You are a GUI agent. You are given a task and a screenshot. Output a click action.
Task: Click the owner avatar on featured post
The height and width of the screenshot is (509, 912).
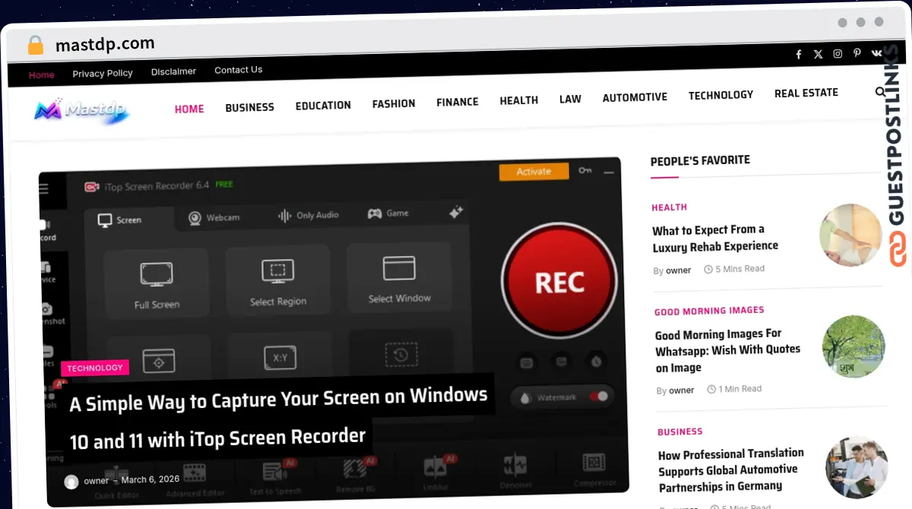pyautogui.click(x=71, y=481)
